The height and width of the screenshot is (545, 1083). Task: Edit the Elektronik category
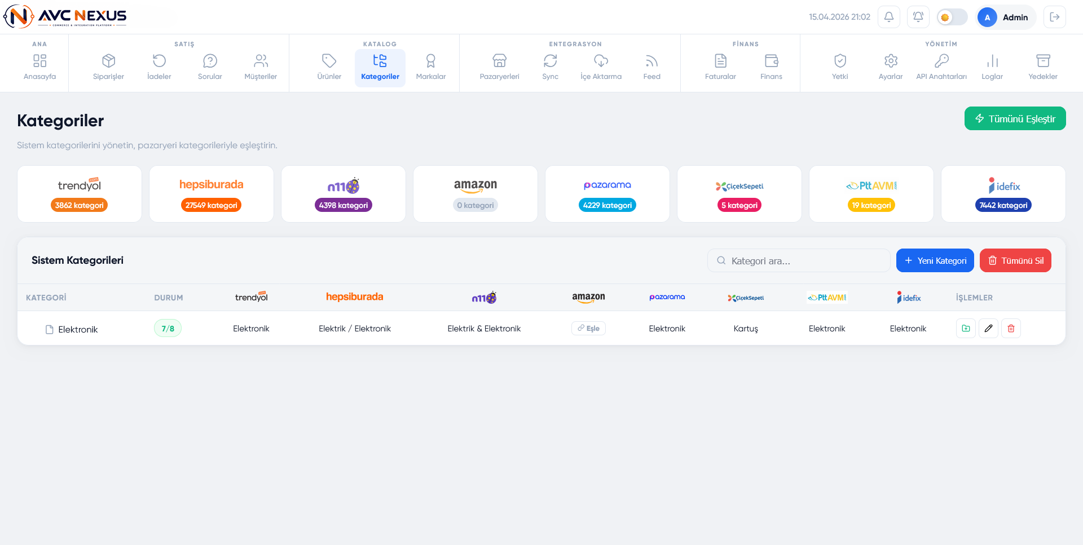pyautogui.click(x=989, y=328)
